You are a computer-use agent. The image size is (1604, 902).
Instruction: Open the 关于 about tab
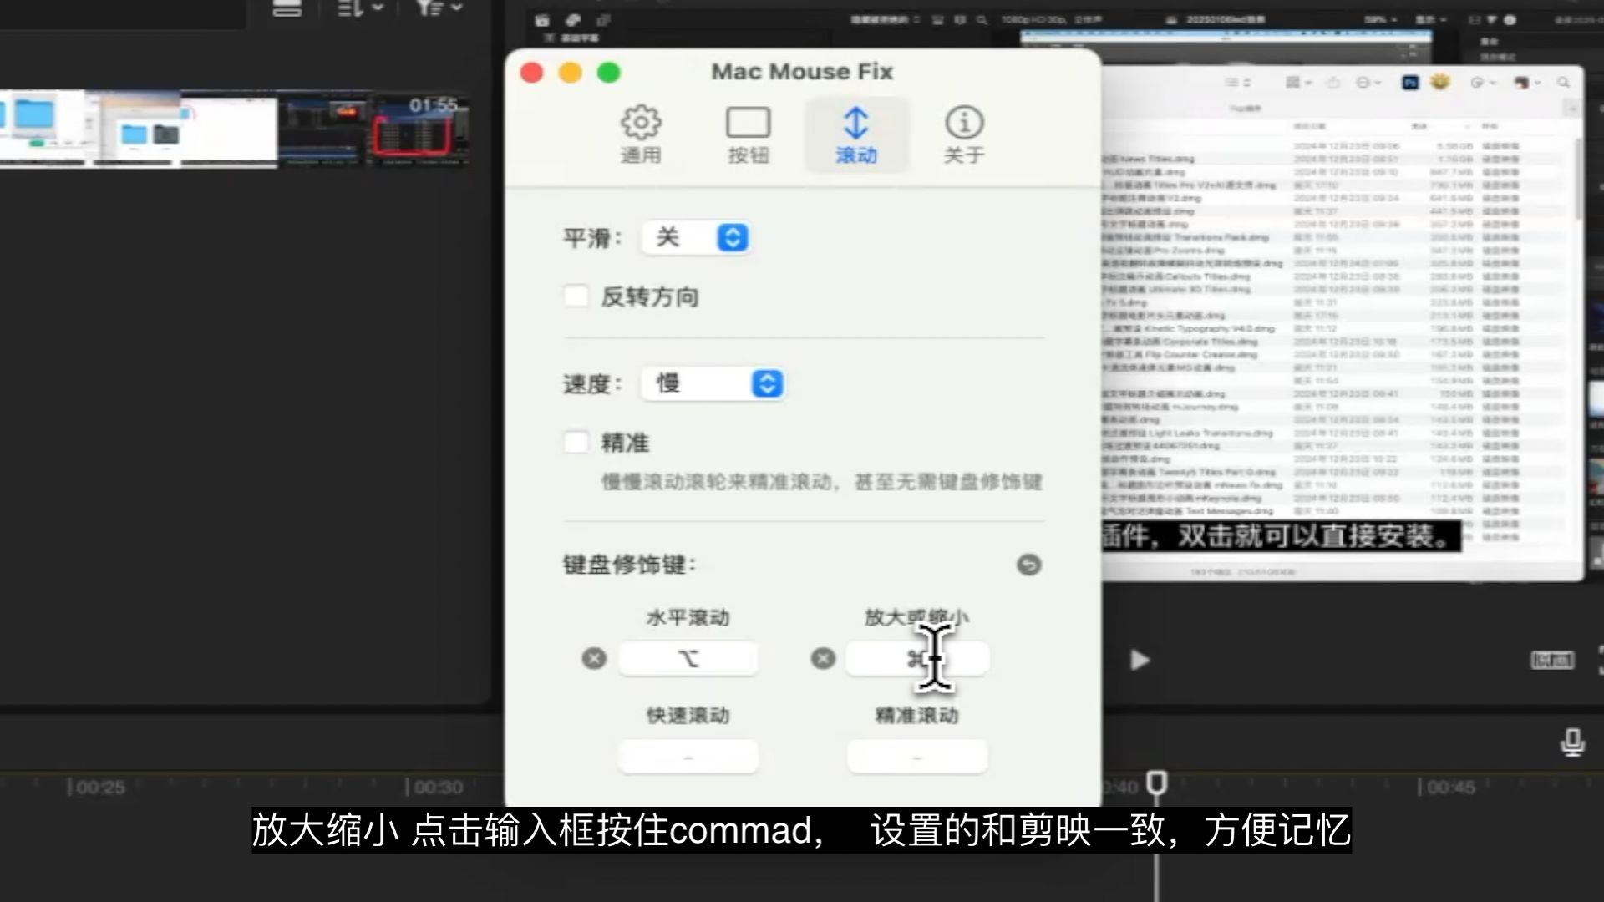click(964, 135)
